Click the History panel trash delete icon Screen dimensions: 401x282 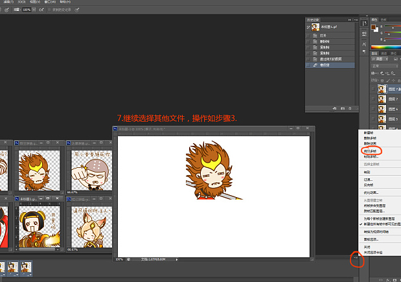click(x=350, y=108)
